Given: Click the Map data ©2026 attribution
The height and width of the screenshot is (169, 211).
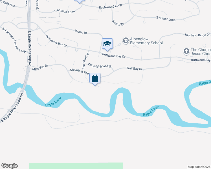Looking at the screenshot, I should point(199,167).
